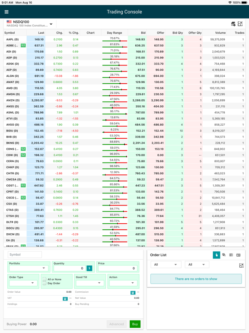Open the Commission calculator icon
The image size is (249, 333).
pyautogui.click(x=133, y=293)
